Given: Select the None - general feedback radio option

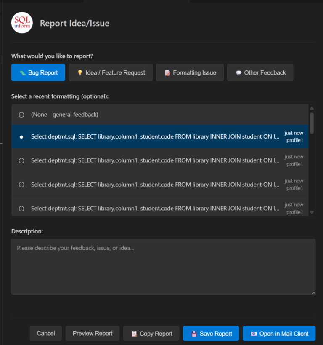Looking at the screenshot, I should click(21, 115).
